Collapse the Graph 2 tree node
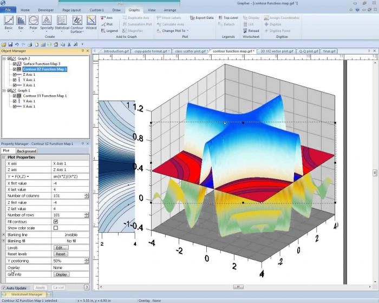 point(4,58)
